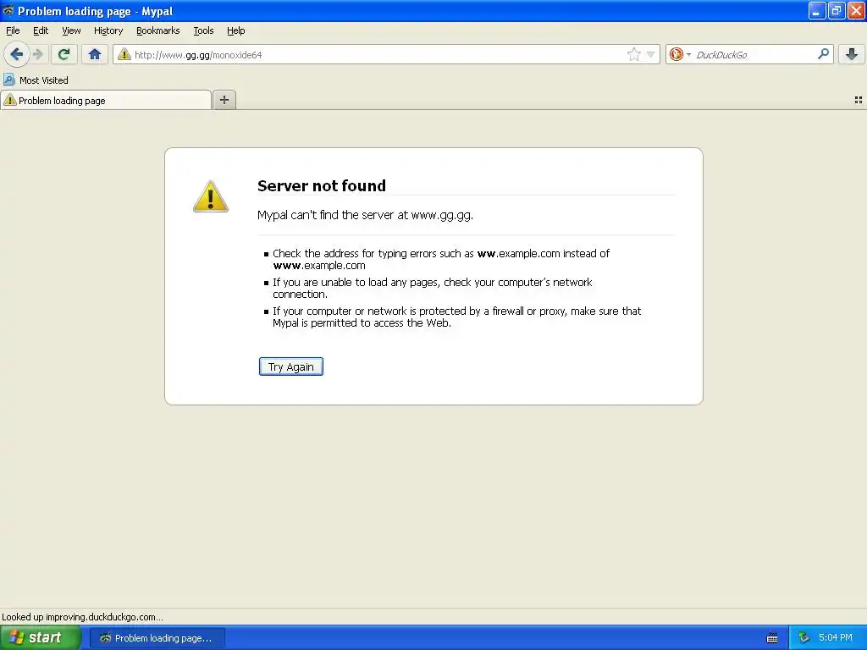The image size is (867, 650).
Task: Click the 5:04 PM clock
Action: (x=836, y=637)
